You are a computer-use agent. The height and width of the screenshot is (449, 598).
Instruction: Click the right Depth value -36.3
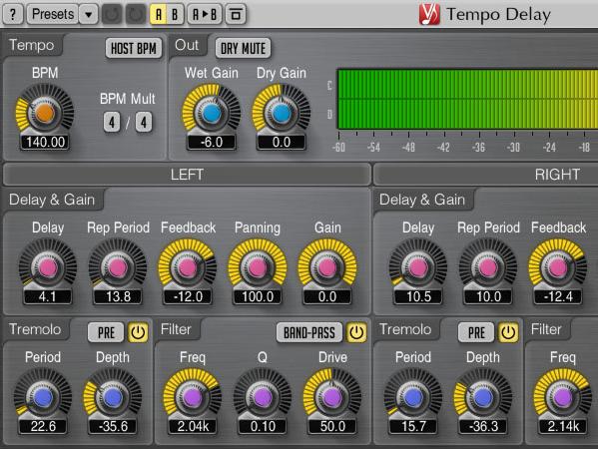(483, 426)
